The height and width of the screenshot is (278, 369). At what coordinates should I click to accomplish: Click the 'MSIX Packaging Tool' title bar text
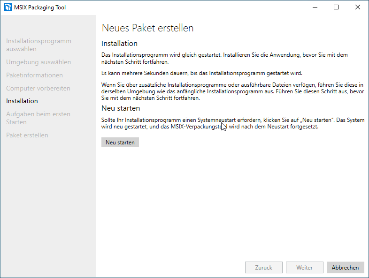click(40, 8)
